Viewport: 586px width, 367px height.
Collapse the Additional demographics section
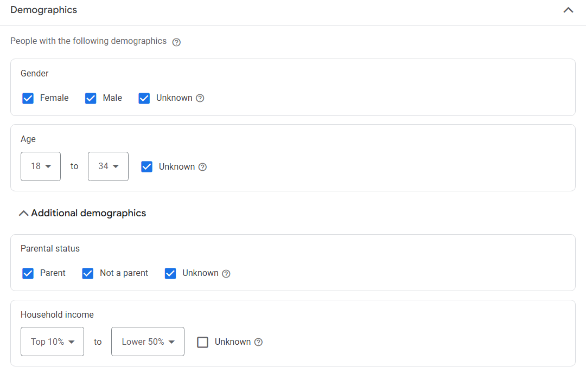point(23,213)
